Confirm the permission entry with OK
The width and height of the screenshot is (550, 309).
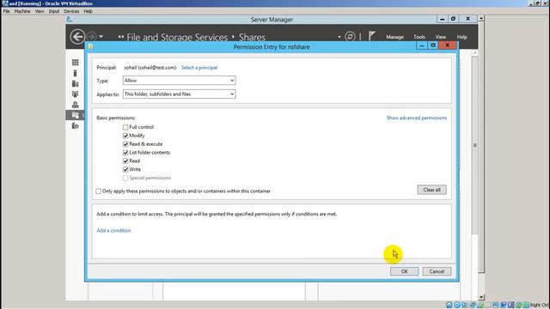pyautogui.click(x=404, y=271)
